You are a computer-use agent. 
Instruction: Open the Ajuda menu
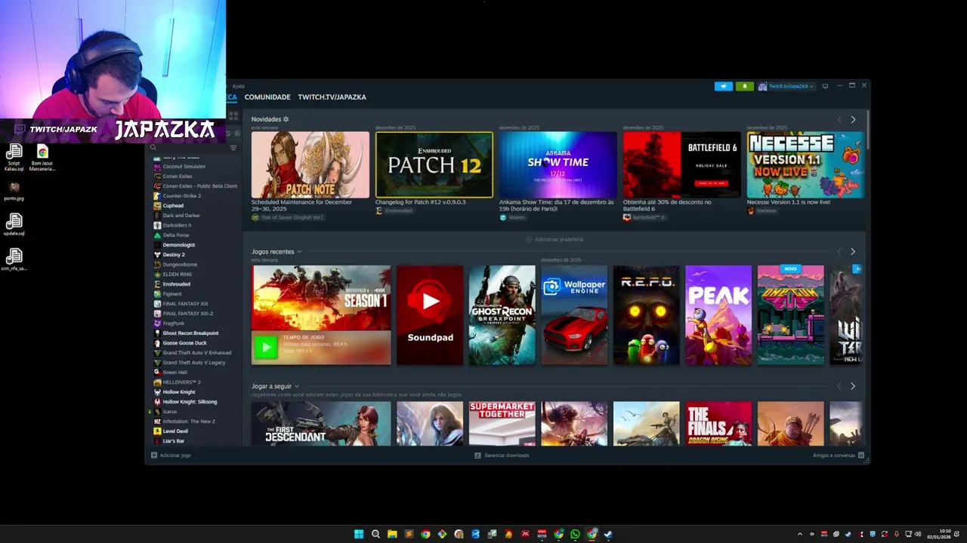(238, 86)
